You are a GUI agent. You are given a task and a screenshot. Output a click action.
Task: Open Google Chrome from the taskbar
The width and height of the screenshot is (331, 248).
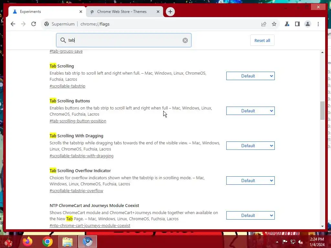(x=48, y=242)
